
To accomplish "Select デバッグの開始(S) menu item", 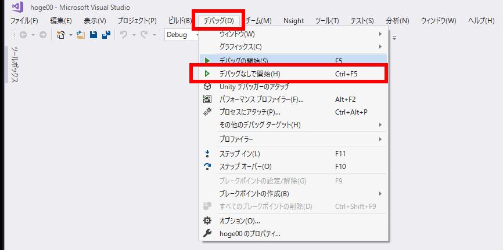I will [x=293, y=60].
